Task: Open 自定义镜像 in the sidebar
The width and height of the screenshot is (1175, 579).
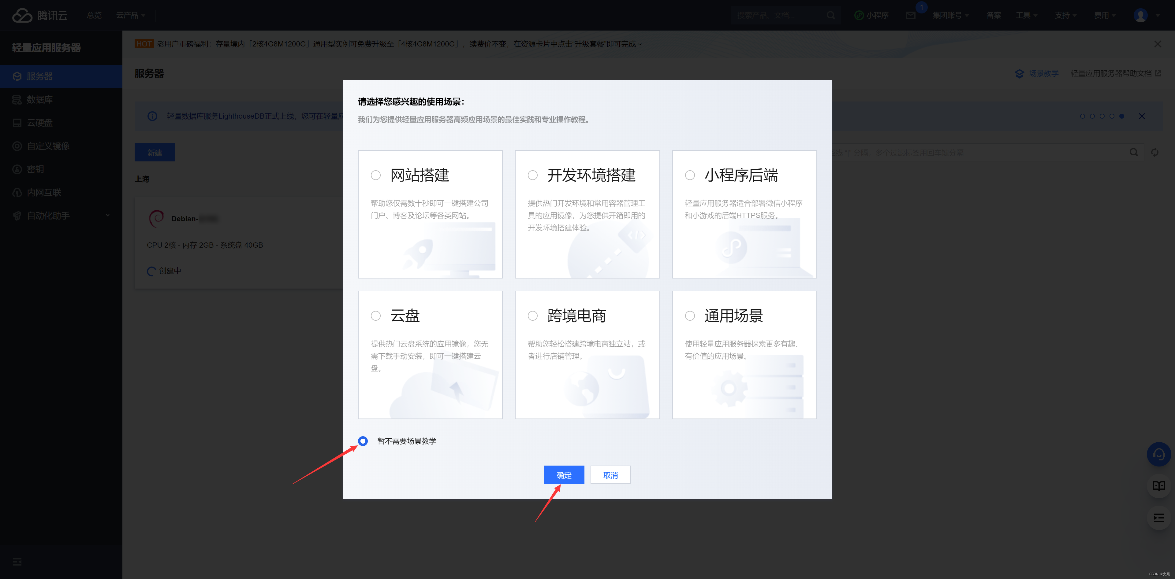Action: (x=61, y=146)
